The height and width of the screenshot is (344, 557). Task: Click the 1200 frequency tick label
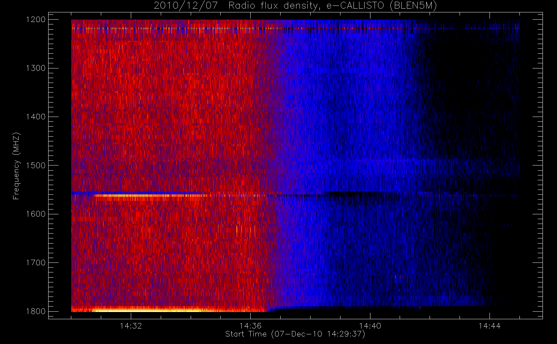coord(36,20)
